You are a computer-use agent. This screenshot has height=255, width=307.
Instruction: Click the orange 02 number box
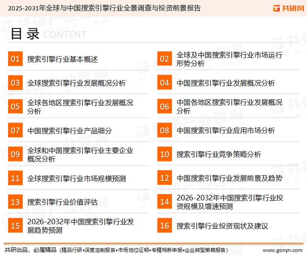click(x=165, y=59)
